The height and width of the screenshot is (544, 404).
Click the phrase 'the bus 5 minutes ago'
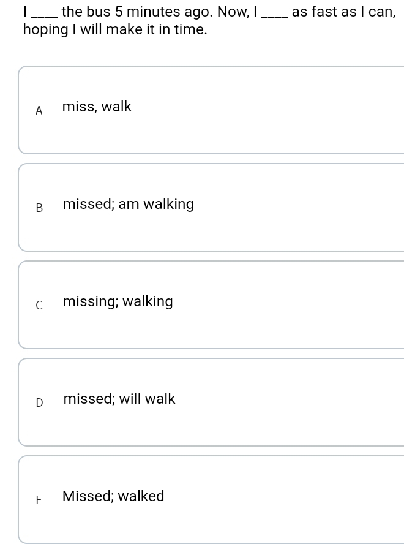[136, 12]
